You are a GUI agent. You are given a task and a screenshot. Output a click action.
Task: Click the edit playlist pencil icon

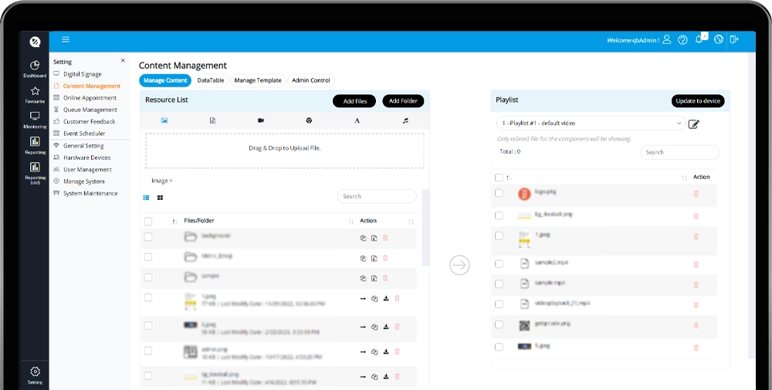point(693,124)
